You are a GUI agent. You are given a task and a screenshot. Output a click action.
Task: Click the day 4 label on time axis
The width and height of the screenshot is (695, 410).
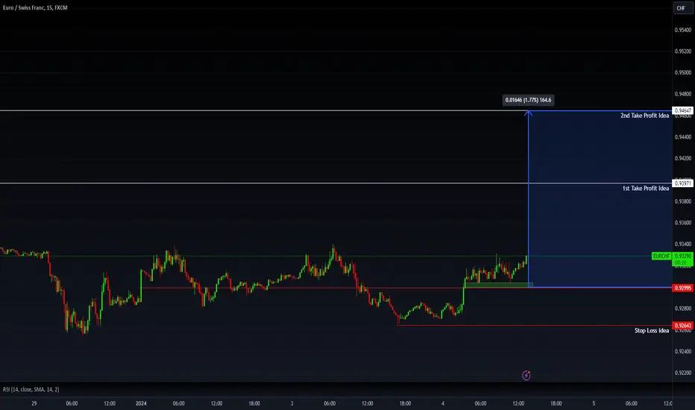pos(443,403)
